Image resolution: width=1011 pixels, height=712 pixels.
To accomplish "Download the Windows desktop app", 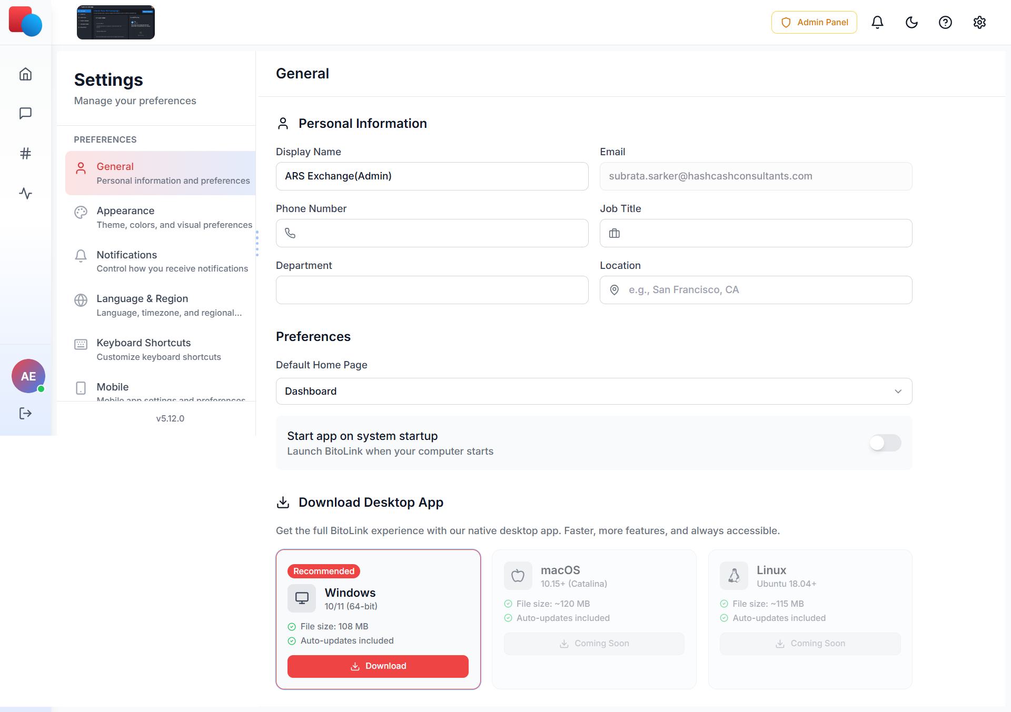I will click(378, 666).
